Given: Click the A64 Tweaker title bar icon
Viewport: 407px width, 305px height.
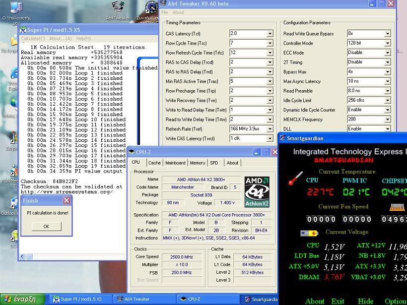Looking at the screenshot, I should click(163, 3).
